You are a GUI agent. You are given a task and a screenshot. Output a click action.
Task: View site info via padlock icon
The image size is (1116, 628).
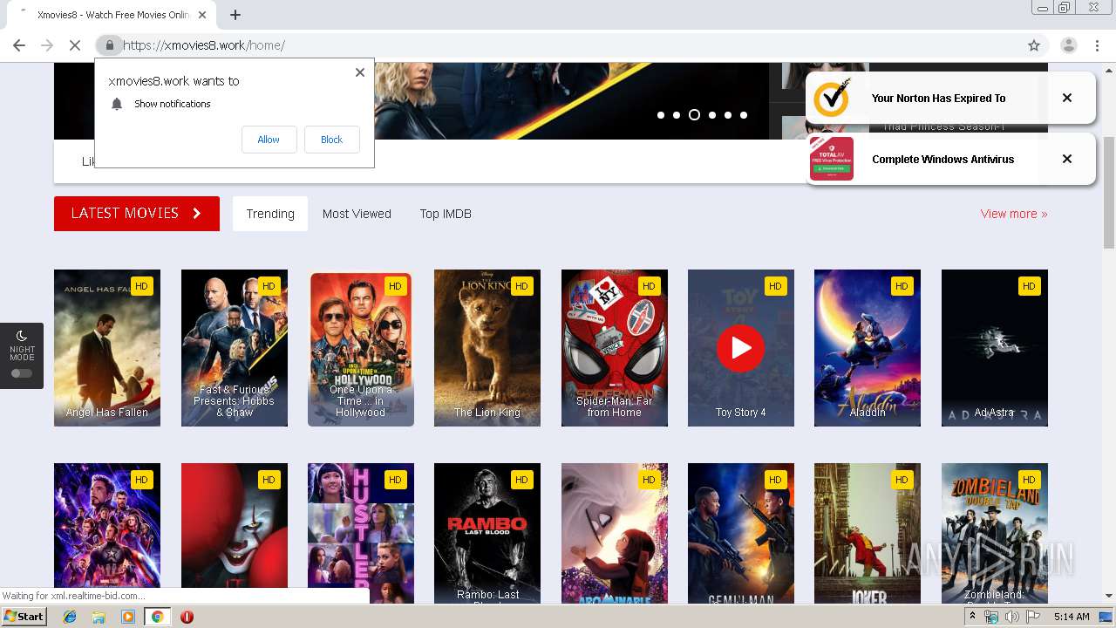[x=109, y=45]
